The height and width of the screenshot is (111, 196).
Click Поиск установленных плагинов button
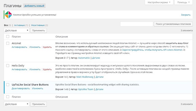pos(173,24)
